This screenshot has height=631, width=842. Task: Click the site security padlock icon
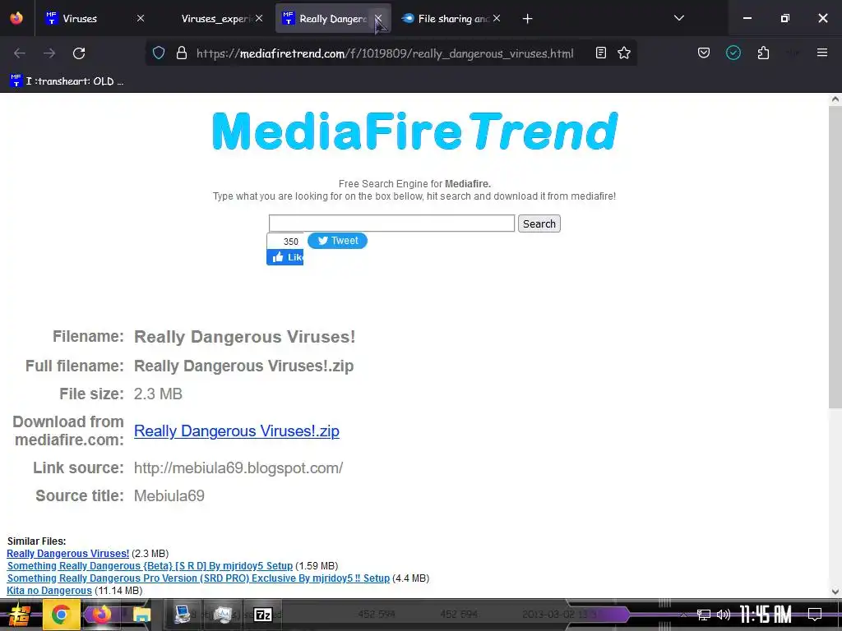coord(182,53)
